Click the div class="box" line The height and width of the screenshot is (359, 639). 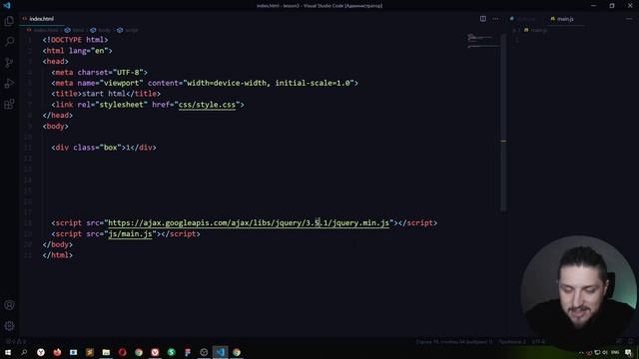[104, 148]
